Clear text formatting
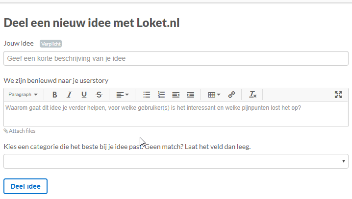 click(253, 95)
